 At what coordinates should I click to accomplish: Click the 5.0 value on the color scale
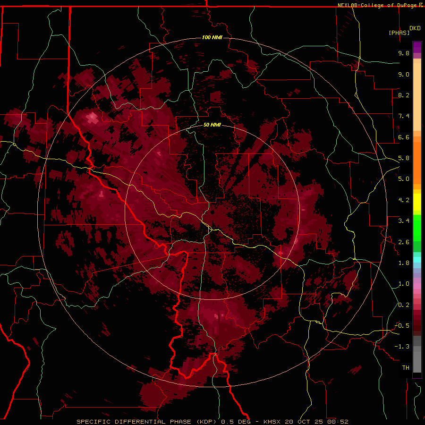click(x=404, y=179)
